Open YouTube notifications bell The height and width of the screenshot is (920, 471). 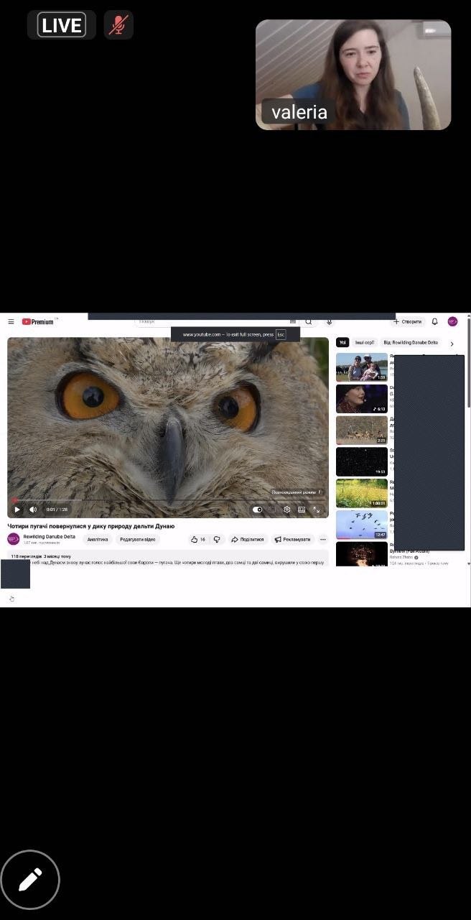(434, 322)
